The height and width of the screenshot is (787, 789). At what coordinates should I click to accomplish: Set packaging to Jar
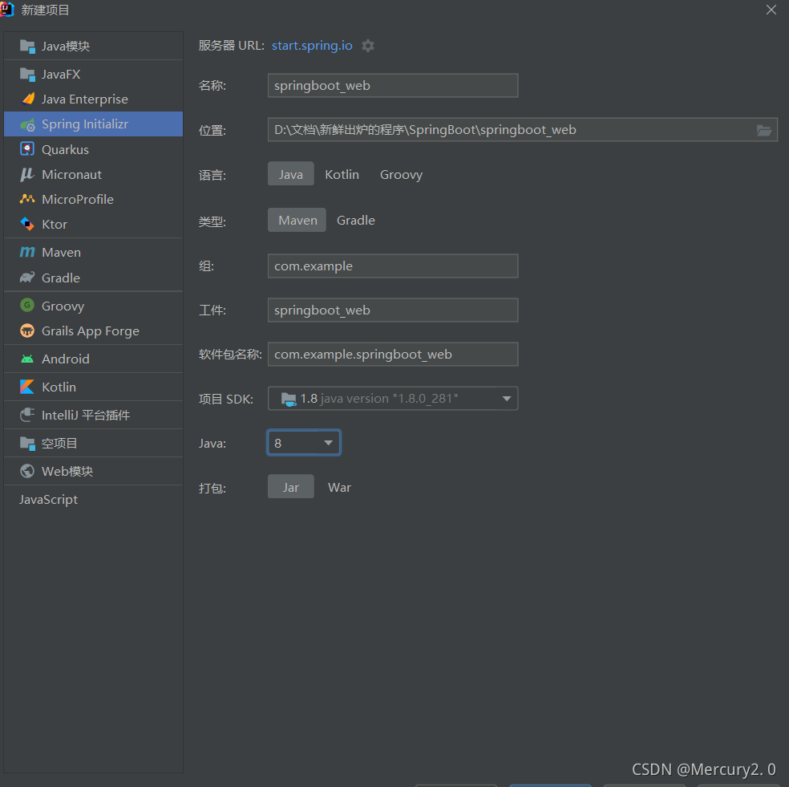(x=291, y=487)
